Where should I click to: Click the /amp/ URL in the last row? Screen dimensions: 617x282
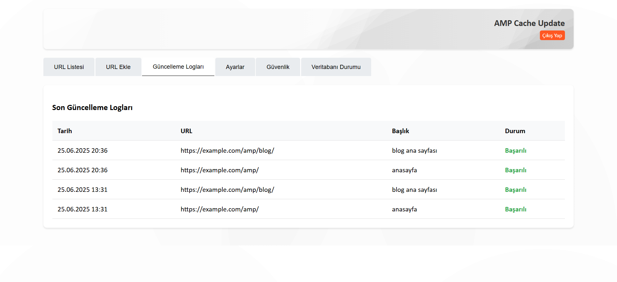(219, 209)
